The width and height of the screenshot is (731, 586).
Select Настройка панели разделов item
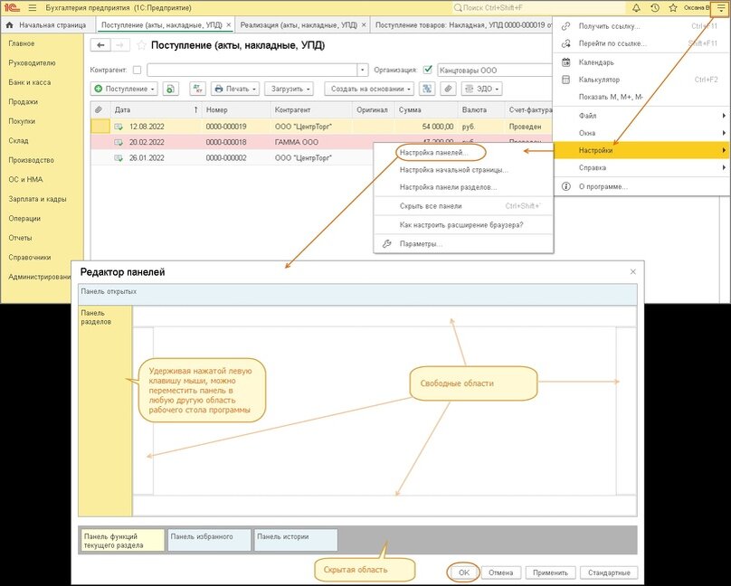[463, 187]
